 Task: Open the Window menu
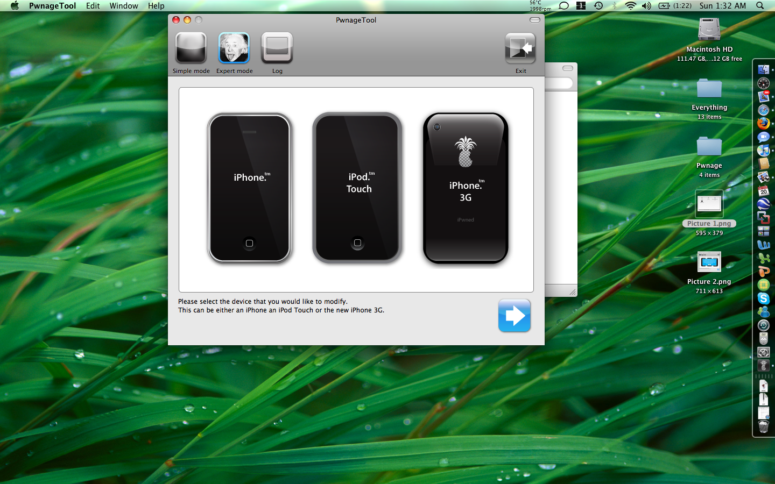[x=124, y=6]
